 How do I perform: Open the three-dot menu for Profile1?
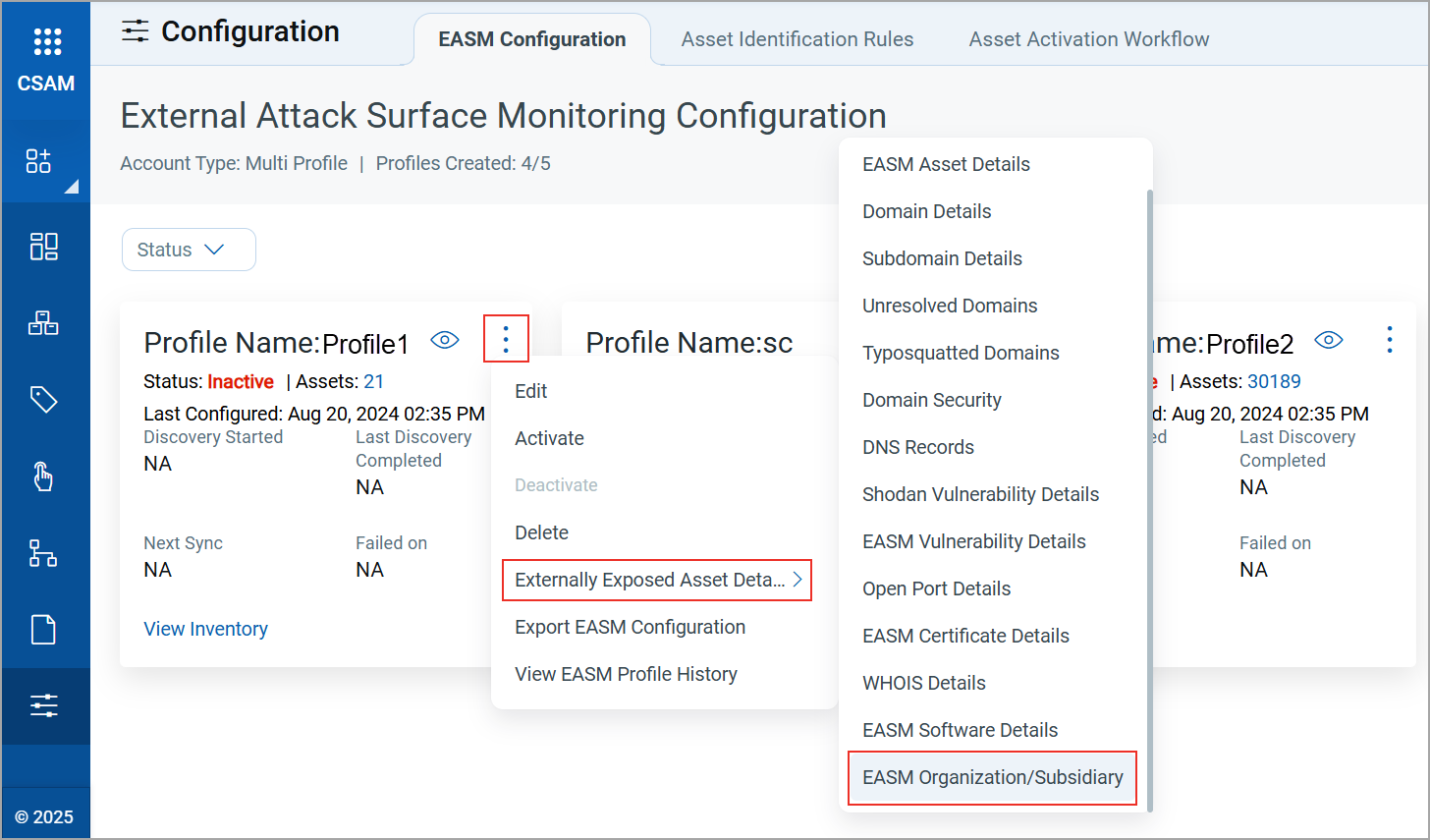pyautogui.click(x=506, y=339)
